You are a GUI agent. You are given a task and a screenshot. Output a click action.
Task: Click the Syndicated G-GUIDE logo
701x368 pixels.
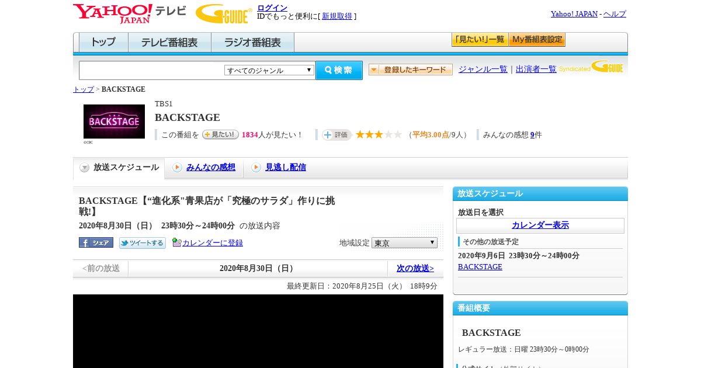591,67
